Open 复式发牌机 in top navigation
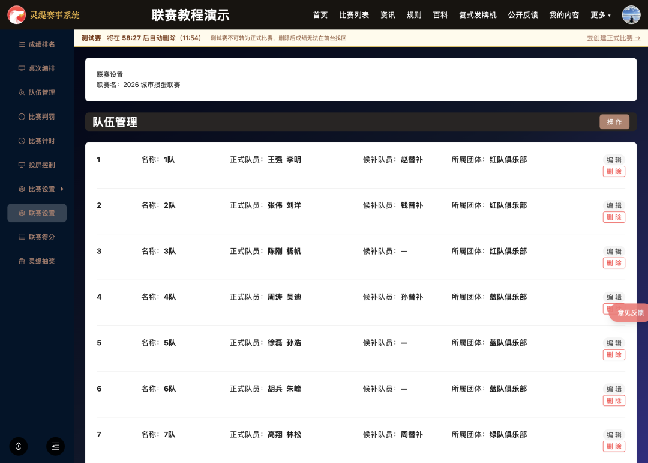 [478, 15]
